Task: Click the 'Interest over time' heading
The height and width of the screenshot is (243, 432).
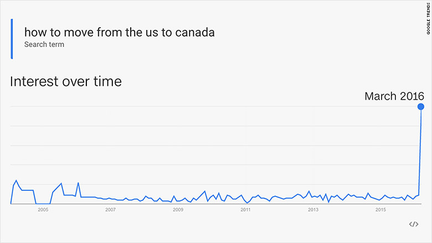Action: [65, 81]
